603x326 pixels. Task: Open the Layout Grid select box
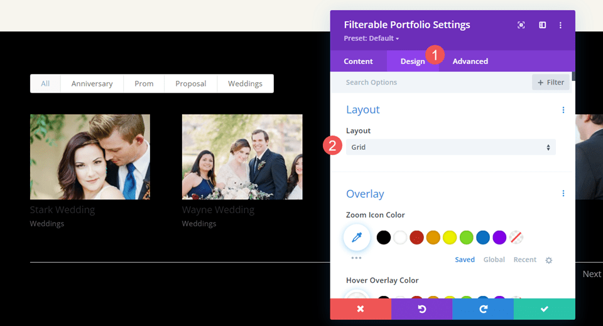tap(451, 147)
